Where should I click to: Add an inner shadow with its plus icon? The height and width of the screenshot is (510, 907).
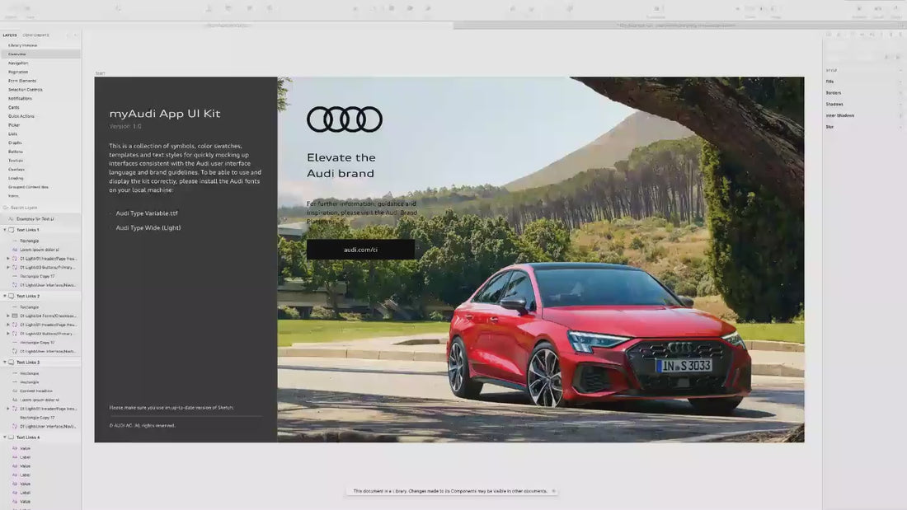click(x=900, y=115)
